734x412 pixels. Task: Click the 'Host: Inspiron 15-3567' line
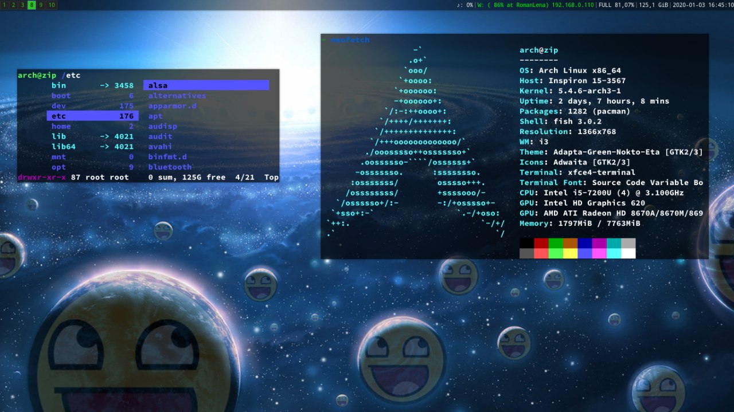coord(573,81)
